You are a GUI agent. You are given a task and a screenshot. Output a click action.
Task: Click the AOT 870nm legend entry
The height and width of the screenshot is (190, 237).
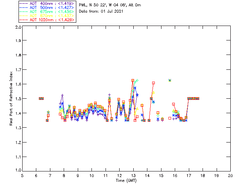click(x=47, y=16)
